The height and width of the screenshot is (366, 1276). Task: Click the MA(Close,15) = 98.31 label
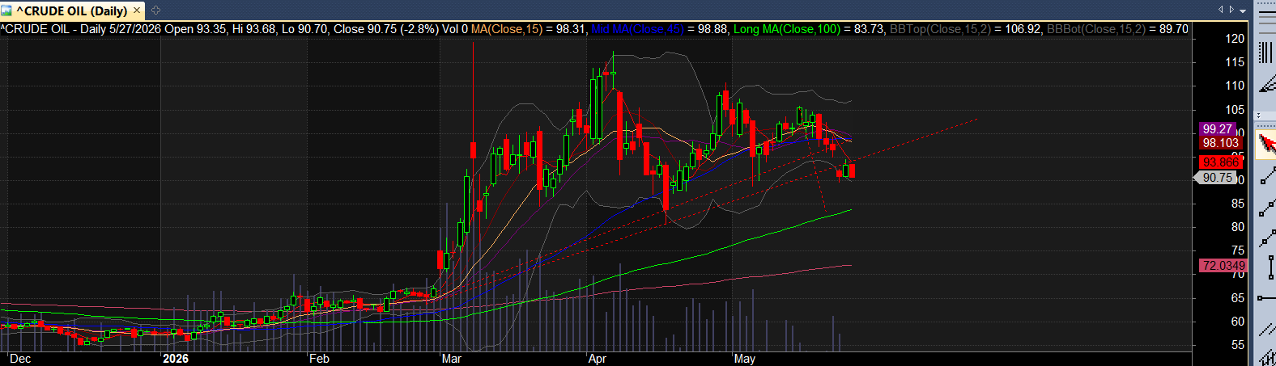tap(529, 29)
